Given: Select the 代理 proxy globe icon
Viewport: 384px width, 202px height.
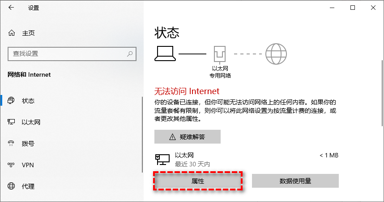Looking at the screenshot, I should 11,186.
